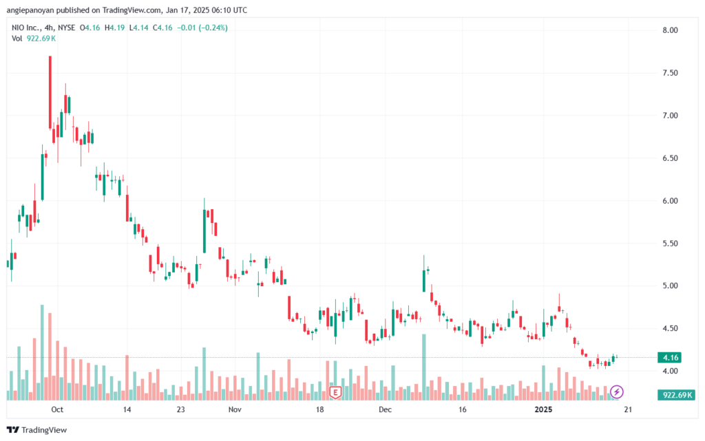Click the 6.00 price axis label
705x441 pixels.
[x=670, y=201]
